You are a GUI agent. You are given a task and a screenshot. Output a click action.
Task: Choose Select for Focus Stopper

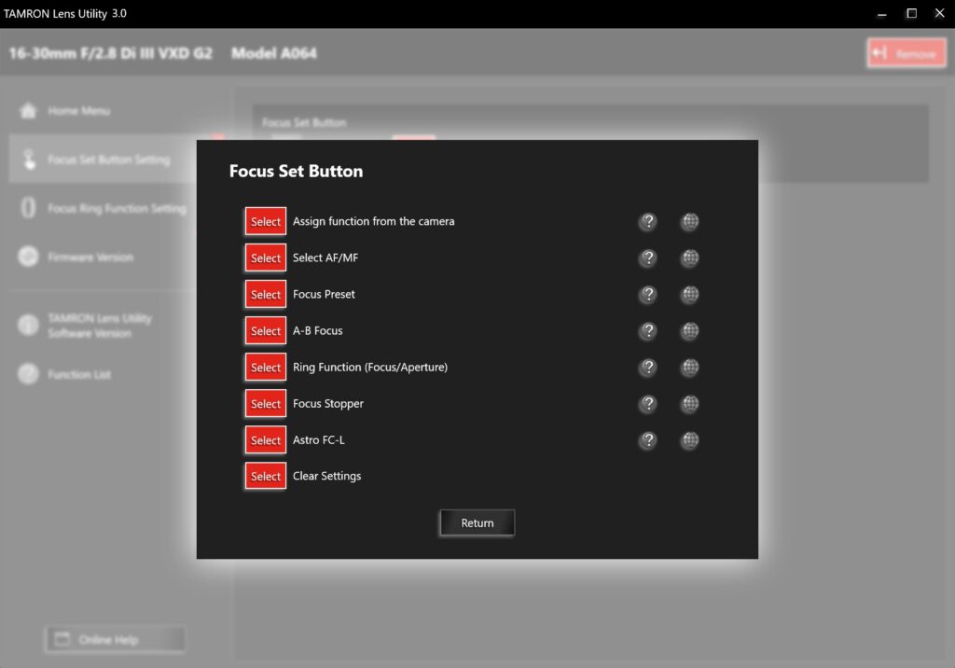coord(266,403)
